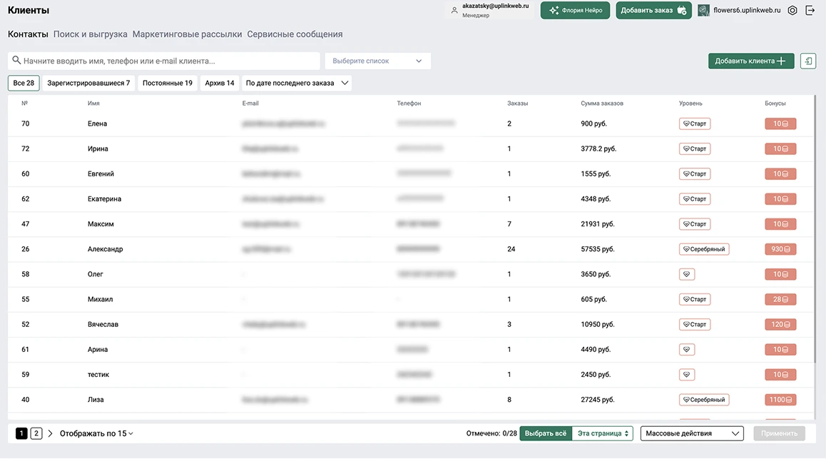Click the user profile icon near the akazatsky email
826x459 pixels.
pos(454,11)
